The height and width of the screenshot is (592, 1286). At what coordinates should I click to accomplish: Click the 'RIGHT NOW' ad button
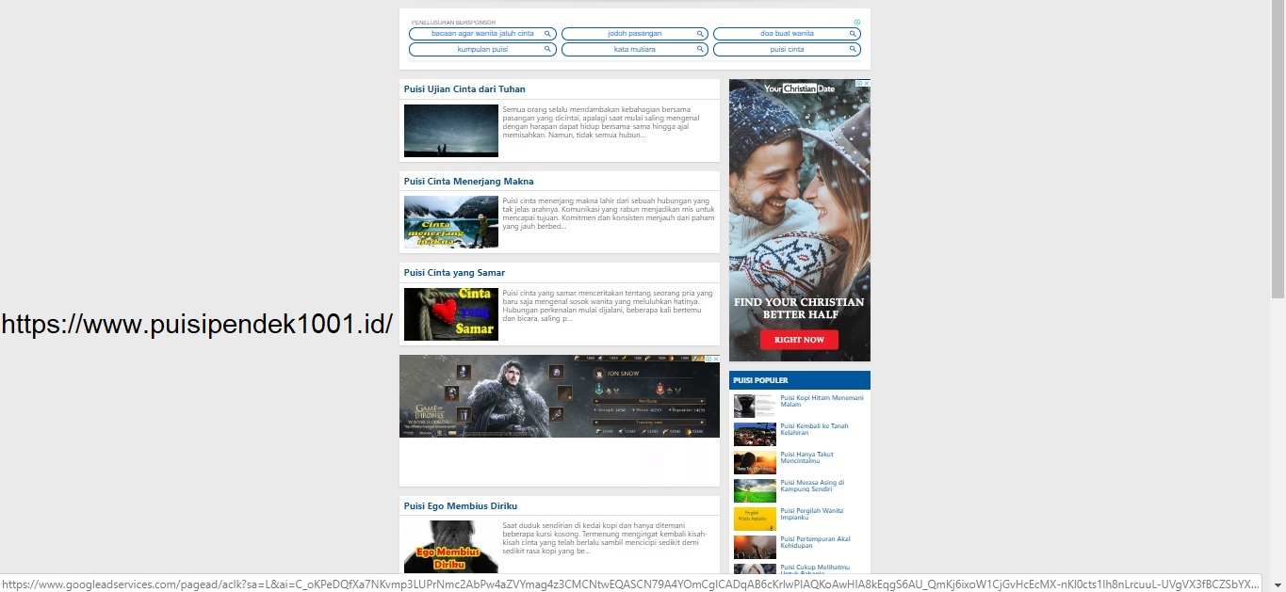click(799, 339)
